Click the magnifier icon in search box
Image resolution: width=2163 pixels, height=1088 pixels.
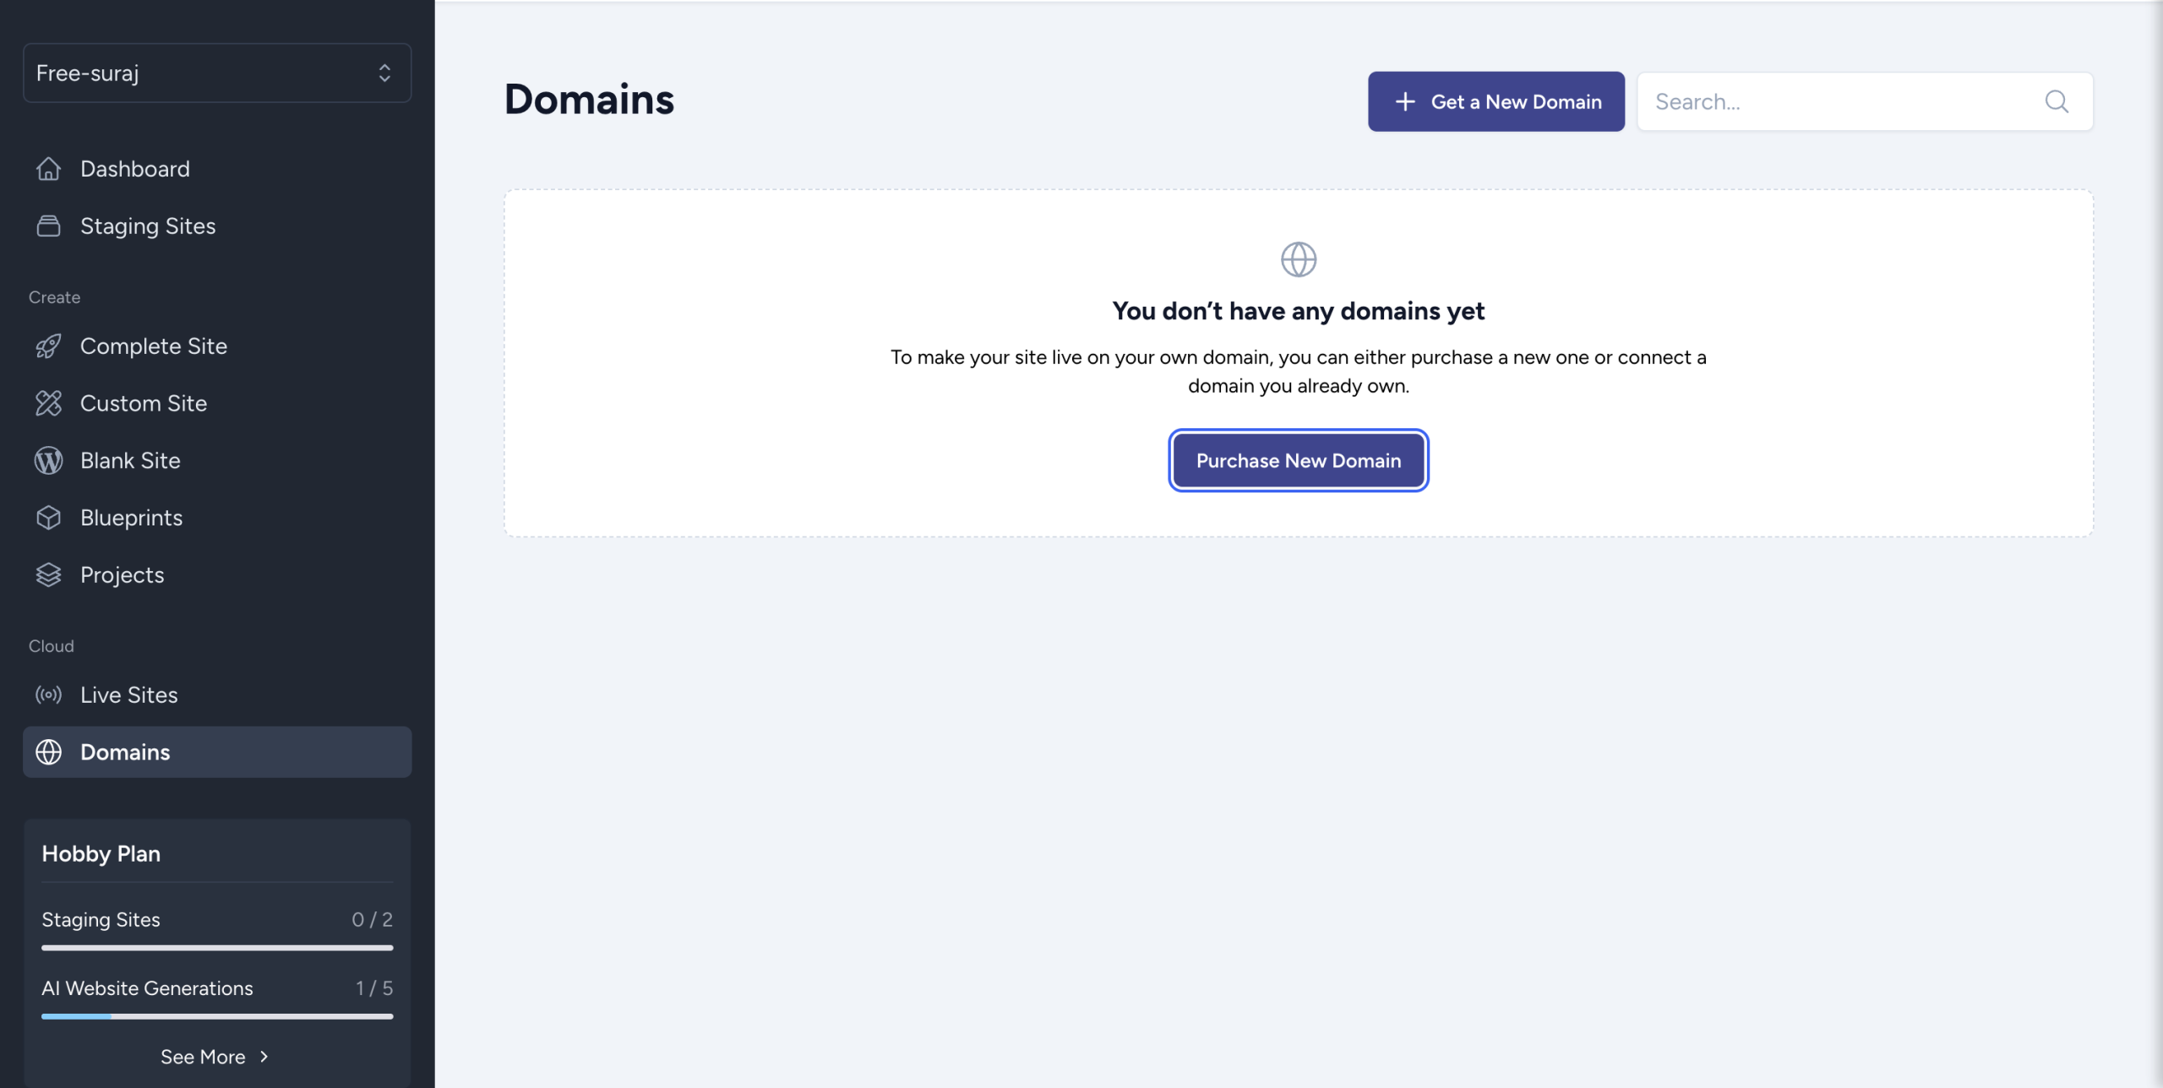click(x=2056, y=102)
